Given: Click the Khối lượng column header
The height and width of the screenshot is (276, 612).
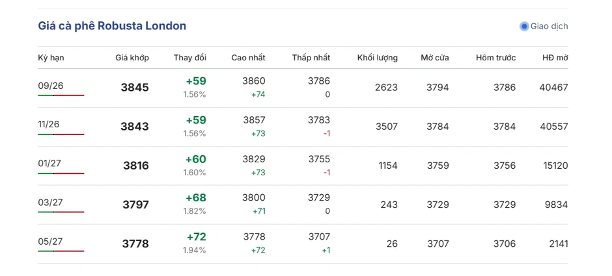Looking at the screenshot, I should [378, 58].
